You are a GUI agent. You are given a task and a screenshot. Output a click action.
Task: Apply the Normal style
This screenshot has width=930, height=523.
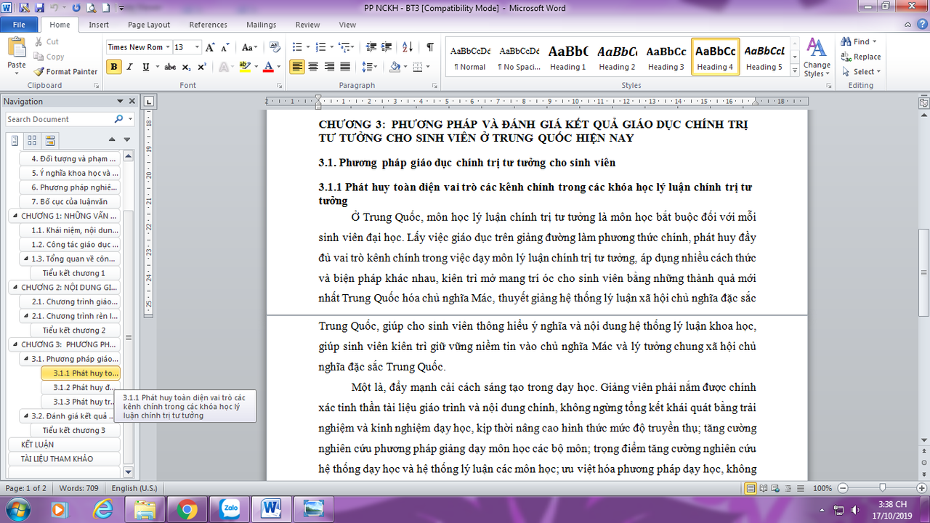[470, 57]
